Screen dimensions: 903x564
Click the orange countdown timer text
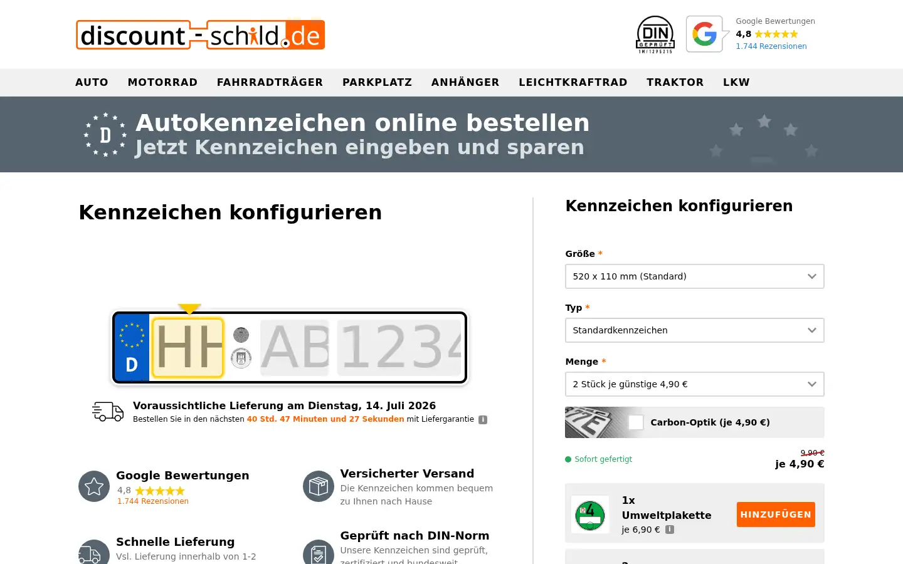point(325,419)
